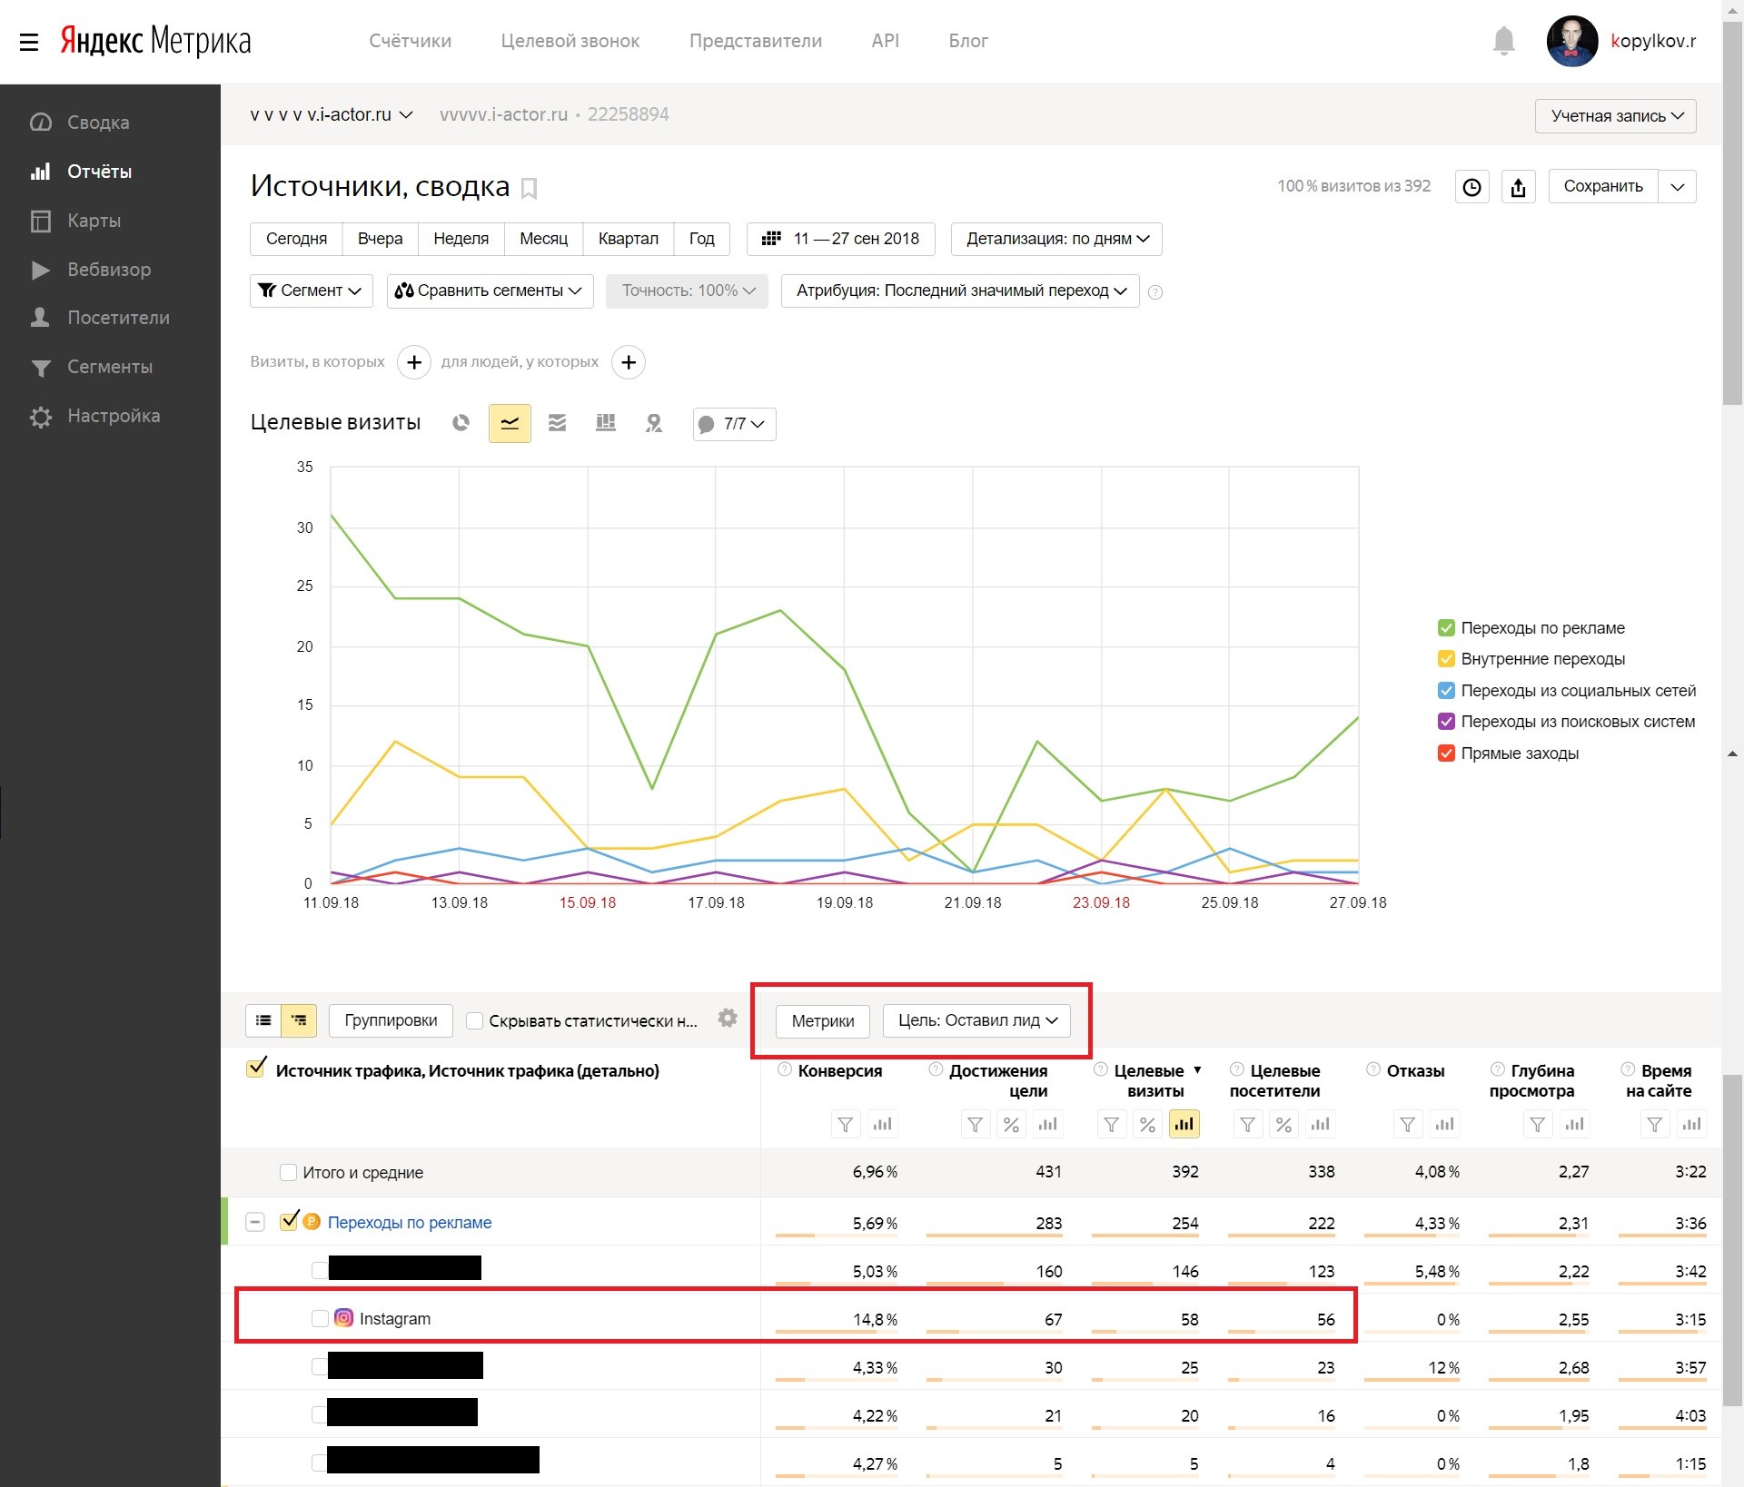Toggle Прямые заходы legend checkbox

click(1446, 753)
